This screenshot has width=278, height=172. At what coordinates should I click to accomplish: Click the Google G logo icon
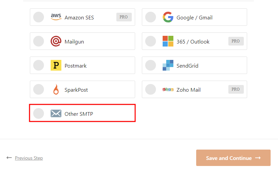[x=168, y=17]
